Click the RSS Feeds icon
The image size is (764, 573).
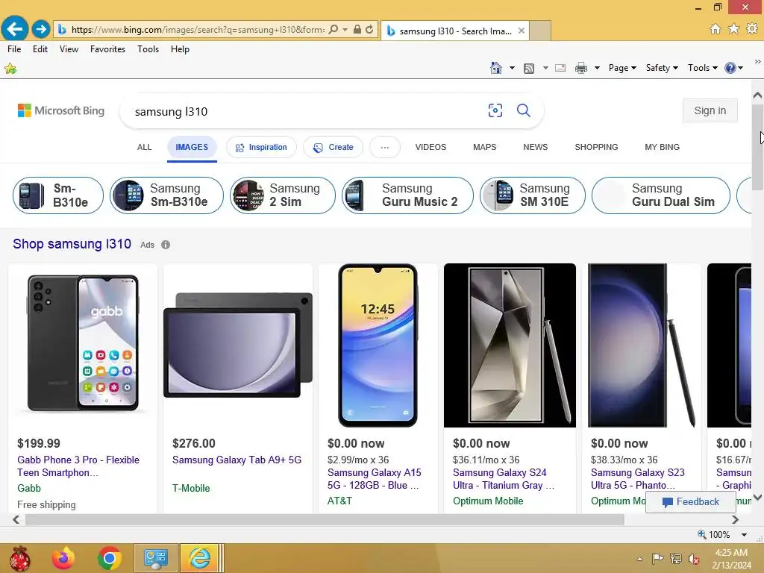pyautogui.click(x=529, y=68)
